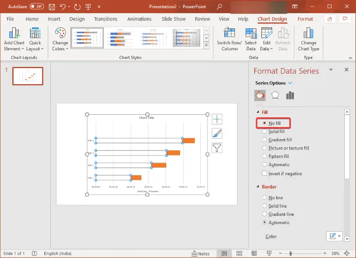Click Fit slide to window icon
Viewport: 356px width, 258px height.
click(x=347, y=253)
